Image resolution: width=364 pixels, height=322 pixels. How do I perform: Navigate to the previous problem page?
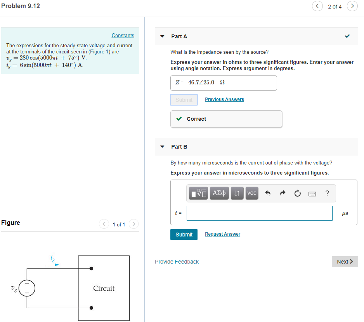coord(317,6)
